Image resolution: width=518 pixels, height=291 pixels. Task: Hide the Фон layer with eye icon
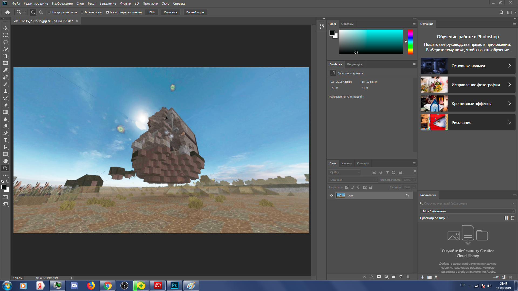coord(332,195)
